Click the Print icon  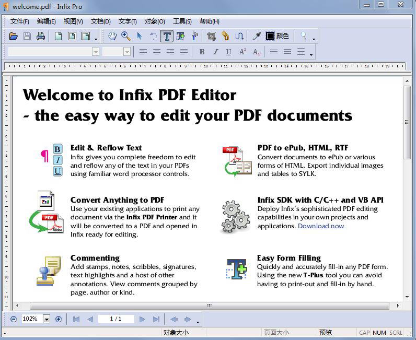41,36
